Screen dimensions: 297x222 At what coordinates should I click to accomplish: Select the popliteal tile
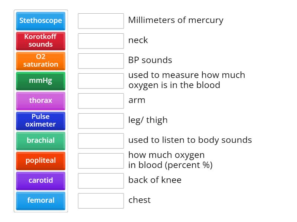tap(40, 161)
